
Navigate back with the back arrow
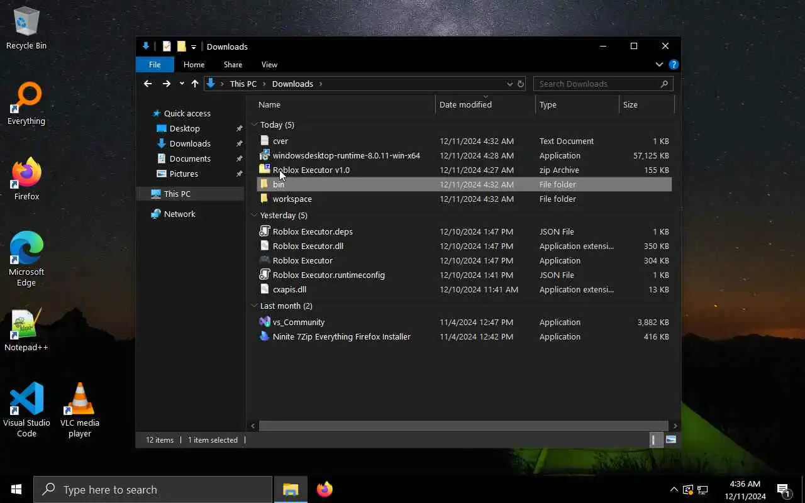tap(148, 84)
